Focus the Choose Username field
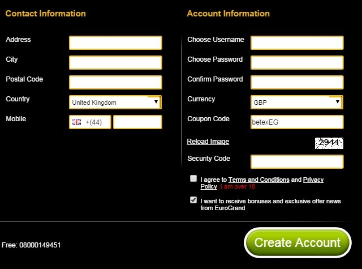Screen dimensions: 362x269 297,42
